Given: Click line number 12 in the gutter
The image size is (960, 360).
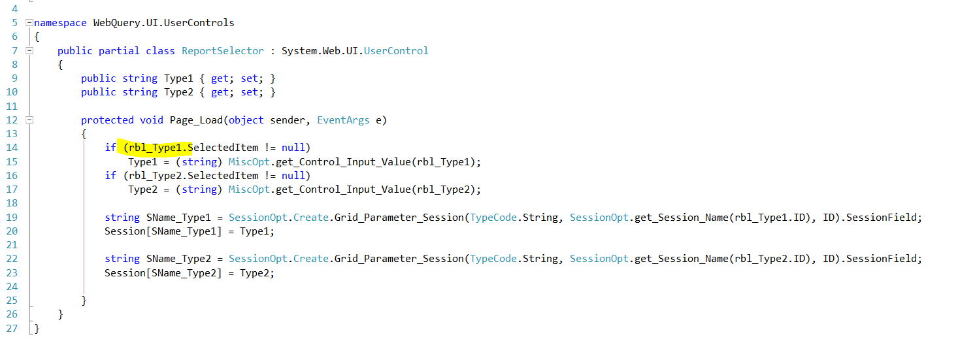Looking at the screenshot, I should (12, 120).
